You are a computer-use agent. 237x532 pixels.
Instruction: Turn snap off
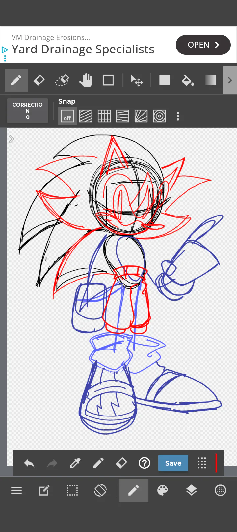pos(67,116)
